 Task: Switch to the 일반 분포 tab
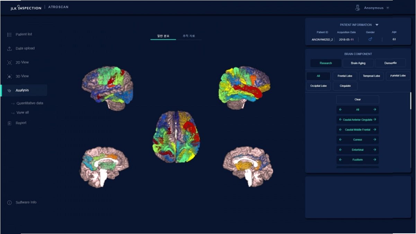click(x=163, y=36)
